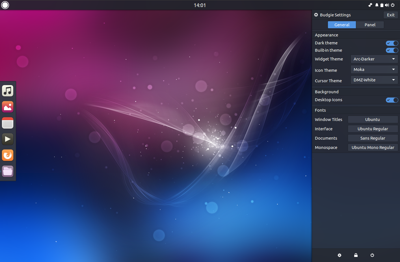Open the photos app in the dock
Image resolution: width=400 pixels, height=262 pixels.
coord(7,107)
